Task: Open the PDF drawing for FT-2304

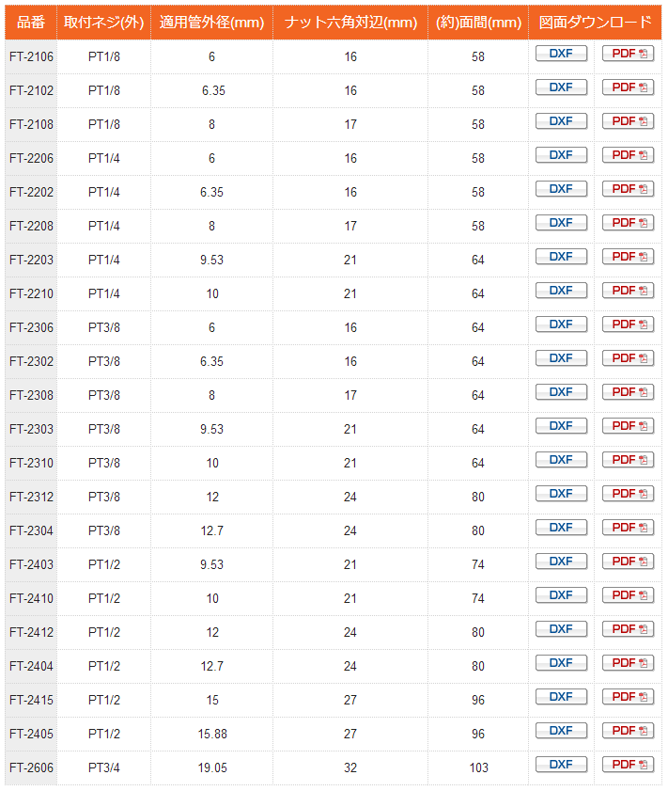Action: pos(629,527)
